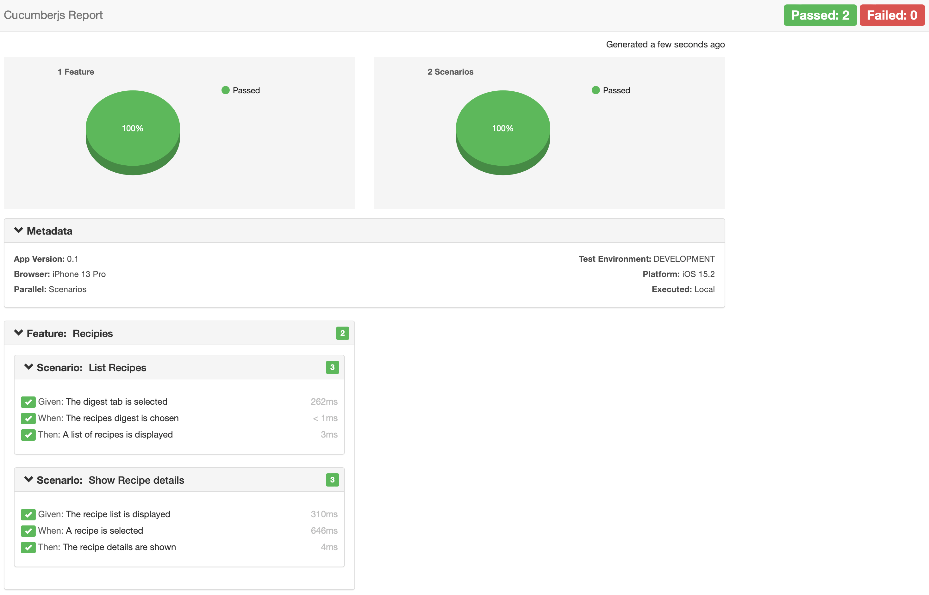This screenshot has height=595, width=929.
Task: Click check icon beside 'recipes digest is chosen'
Action: pos(28,419)
